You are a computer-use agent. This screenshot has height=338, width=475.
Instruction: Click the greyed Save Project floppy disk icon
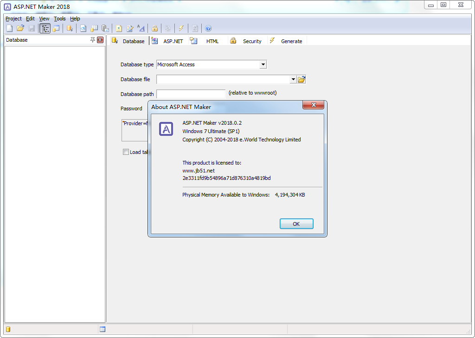coord(32,28)
